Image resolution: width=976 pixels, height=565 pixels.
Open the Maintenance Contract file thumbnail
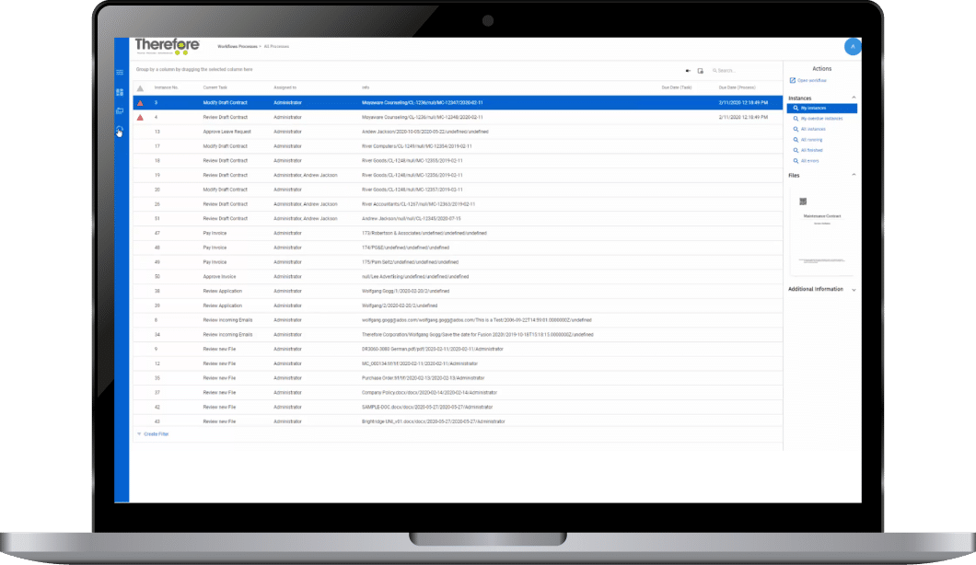[x=821, y=230]
